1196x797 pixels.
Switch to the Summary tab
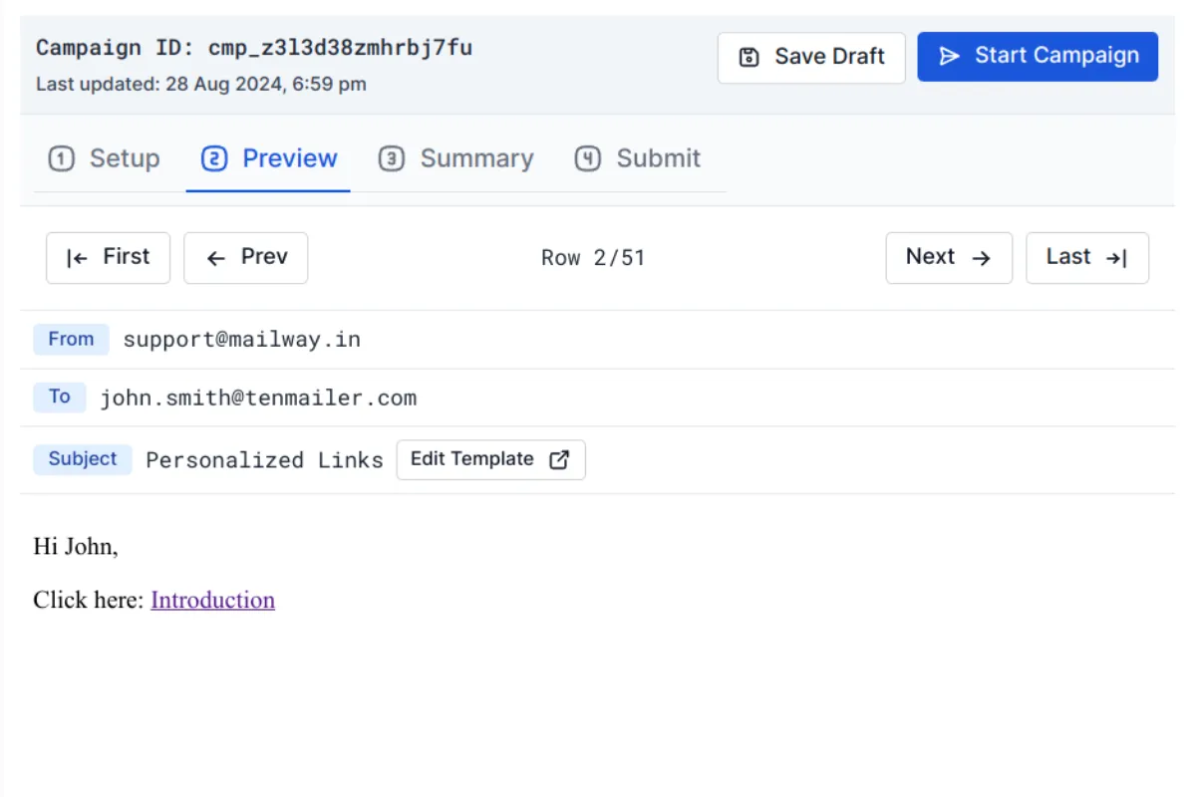click(x=476, y=158)
